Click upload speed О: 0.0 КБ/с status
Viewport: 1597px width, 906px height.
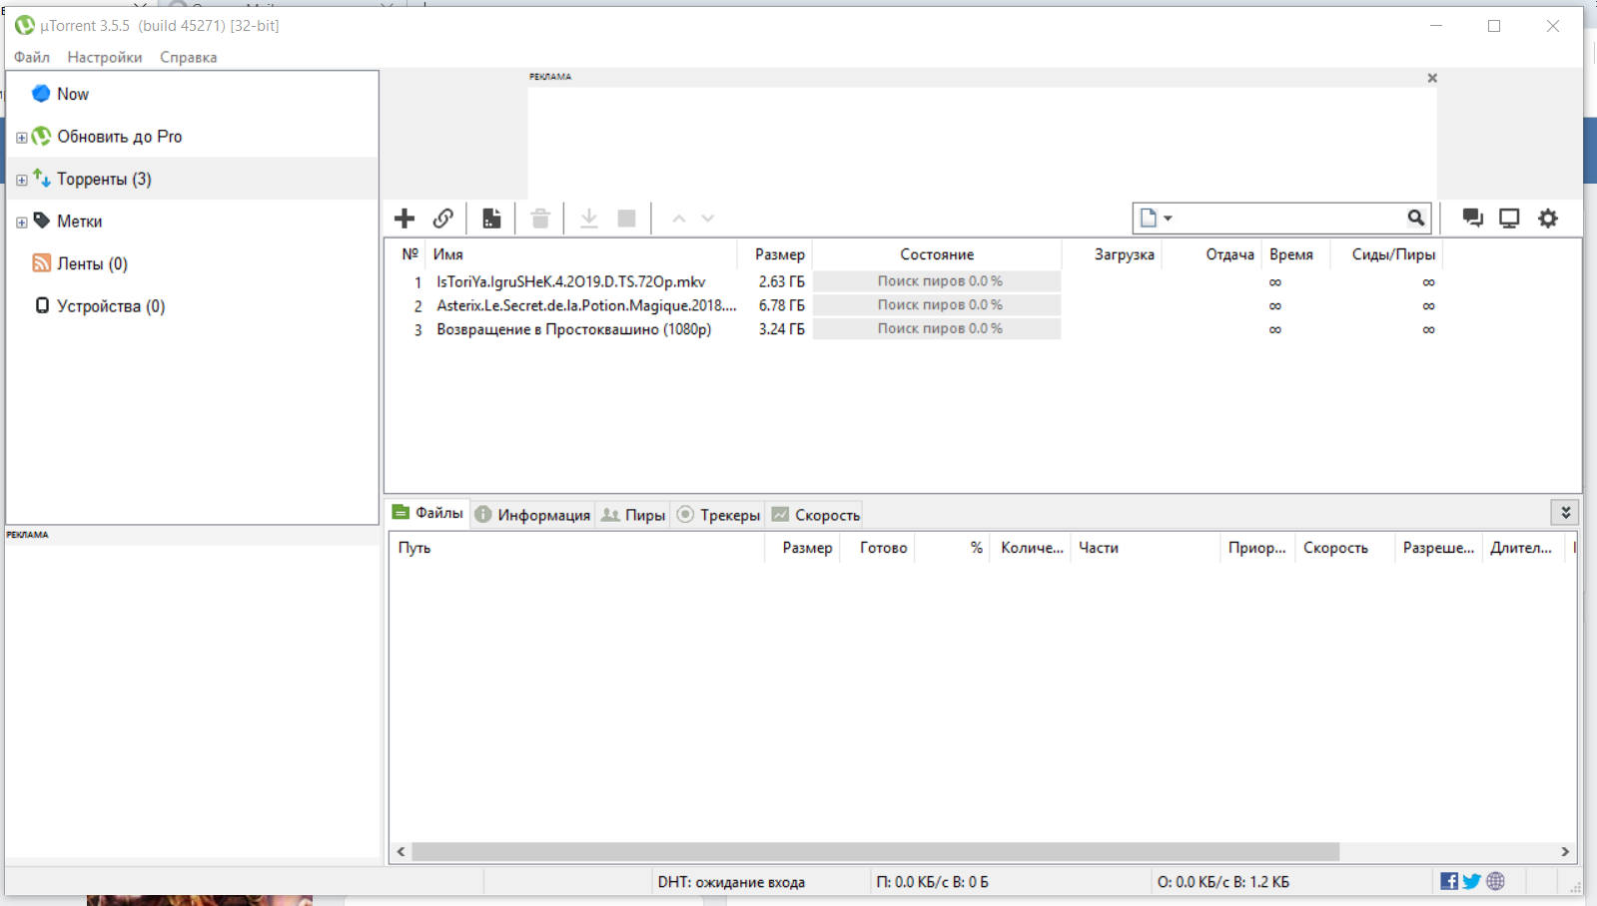[1222, 882]
